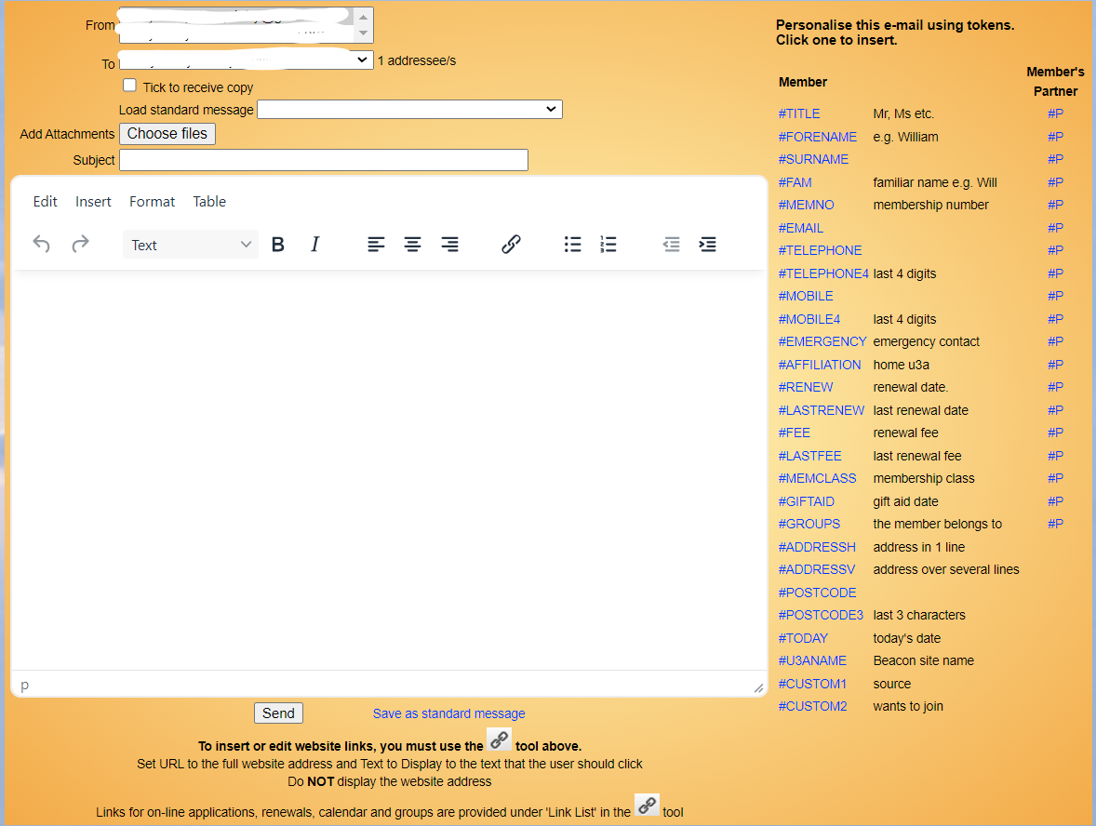Insert the #RENEW token
Viewport: 1096px width, 826px height.
click(805, 387)
